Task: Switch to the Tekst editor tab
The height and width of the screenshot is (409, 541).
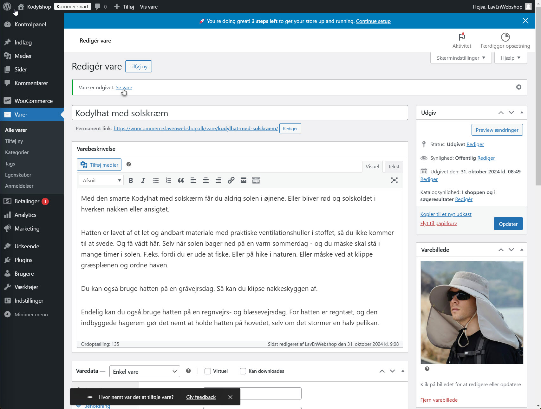Action: (x=393, y=166)
